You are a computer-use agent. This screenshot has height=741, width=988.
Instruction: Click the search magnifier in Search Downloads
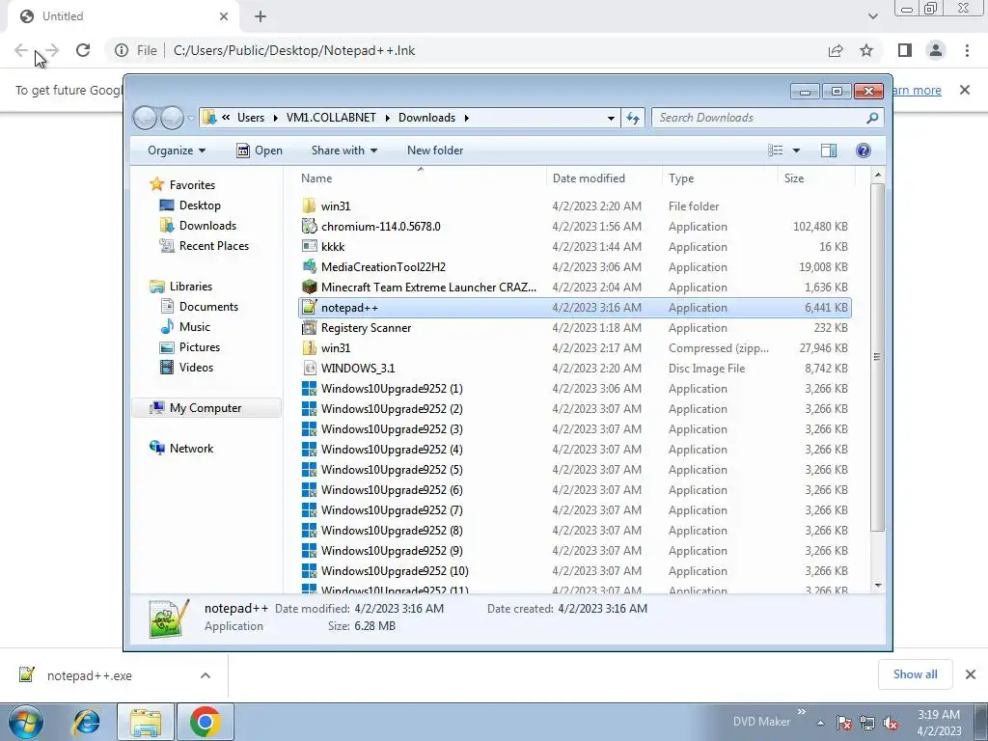(872, 118)
